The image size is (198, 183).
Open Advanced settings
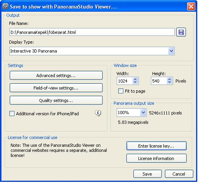coord(56,76)
